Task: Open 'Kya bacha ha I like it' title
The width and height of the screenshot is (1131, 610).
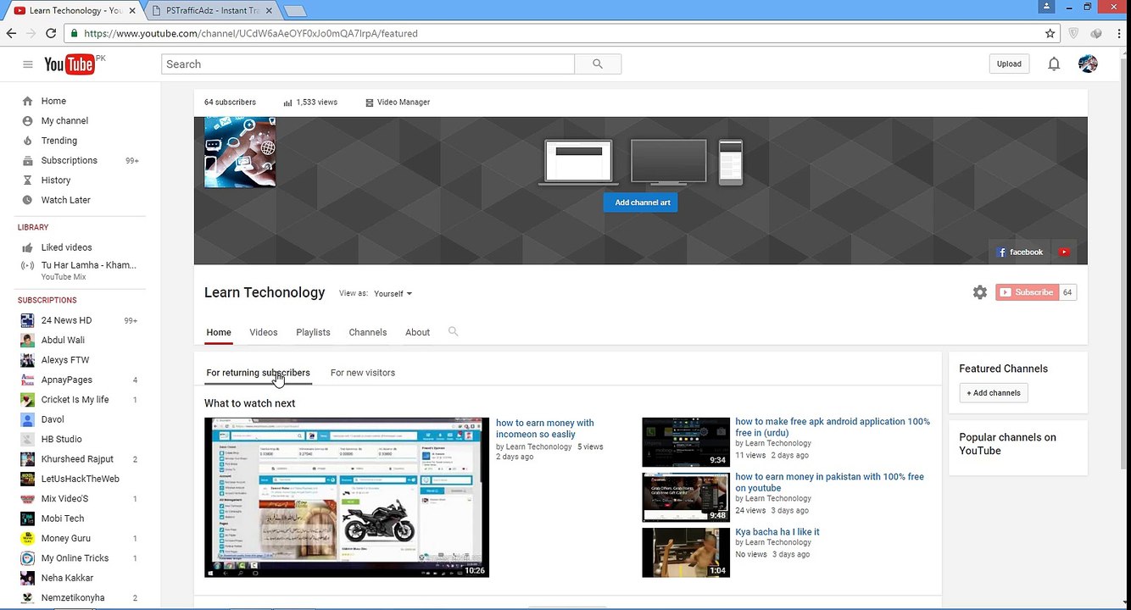Action: click(x=777, y=532)
